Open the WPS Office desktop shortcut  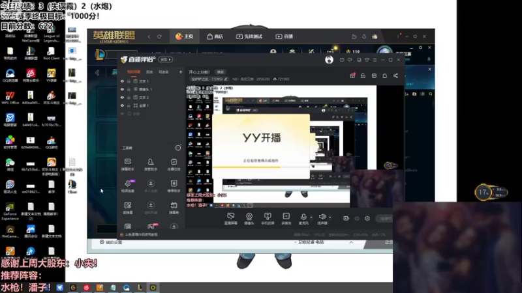tap(10, 98)
